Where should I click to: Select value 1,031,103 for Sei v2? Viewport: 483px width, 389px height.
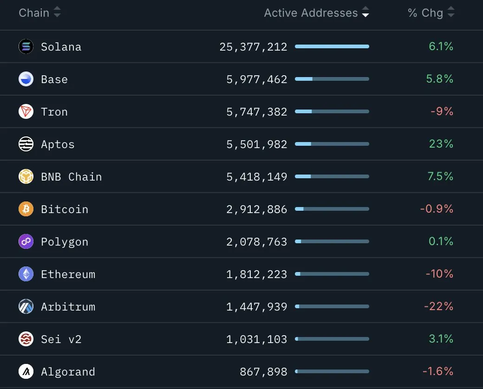pos(256,339)
